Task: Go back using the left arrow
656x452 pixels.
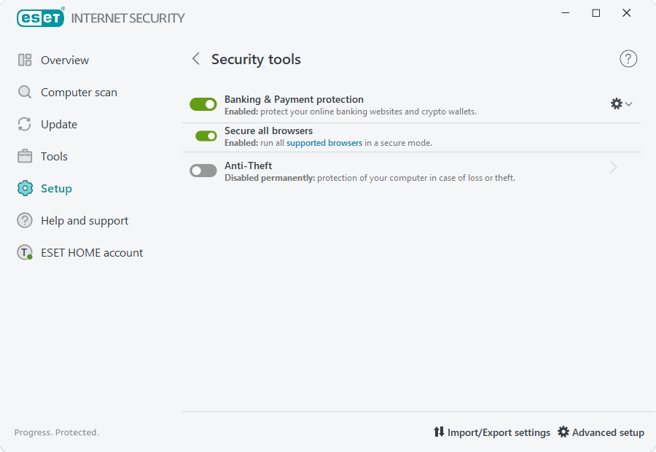Action: 195,59
